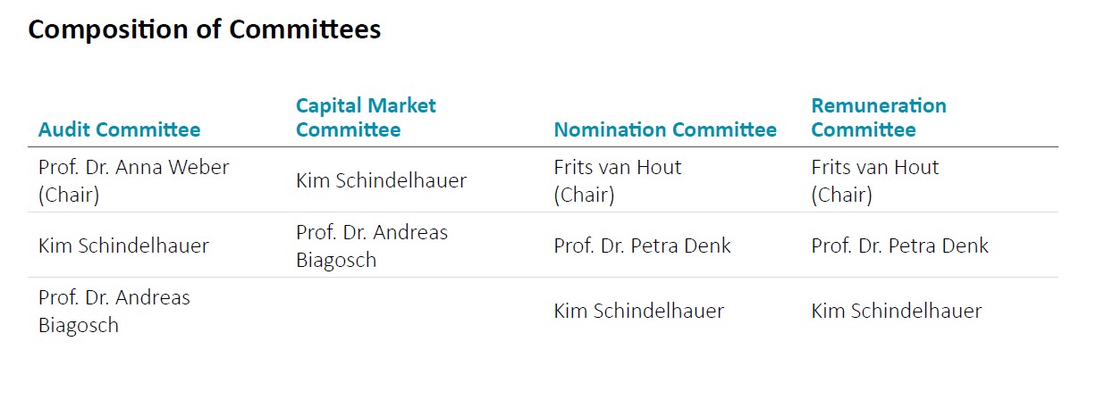Select the Audit Committee column header
The image size is (1113, 408).
[x=119, y=130]
